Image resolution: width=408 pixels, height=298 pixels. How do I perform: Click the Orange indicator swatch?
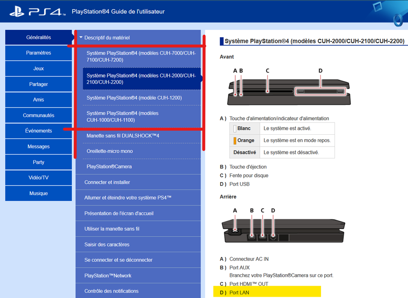click(235, 140)
